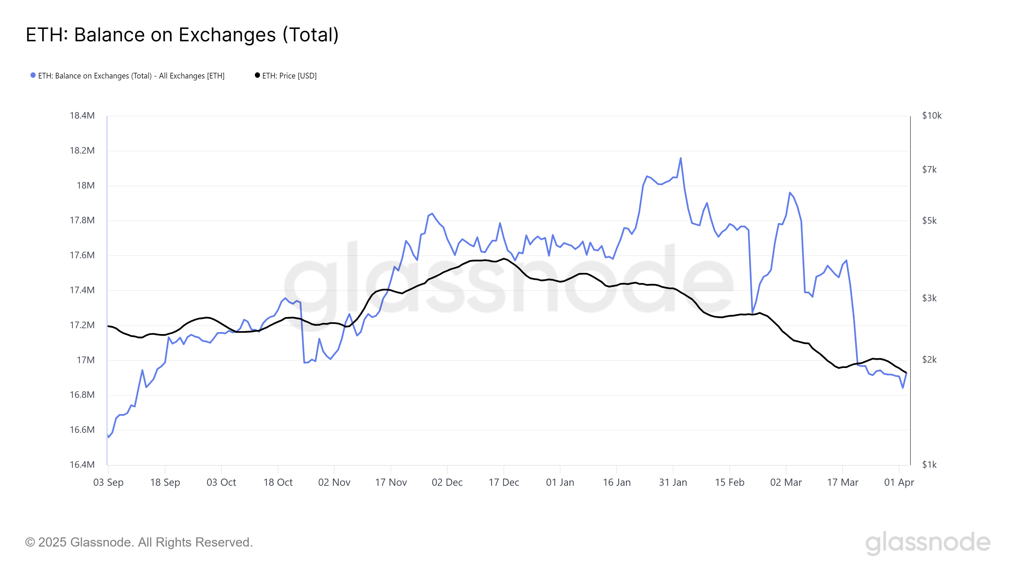Click the '$5k' label on the price axis

pyautogui.click(x=929, y=221)
